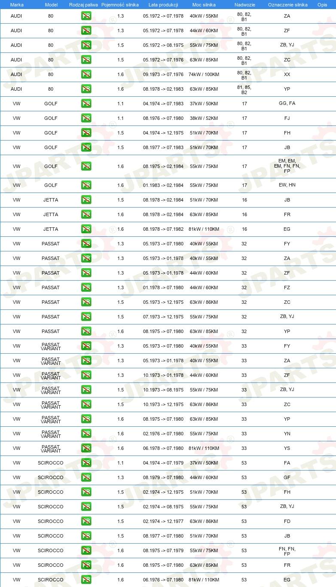This screenshot has width=336, height=587.
Task: Click the 'GF' engine code cell
Action: [287, 477]
